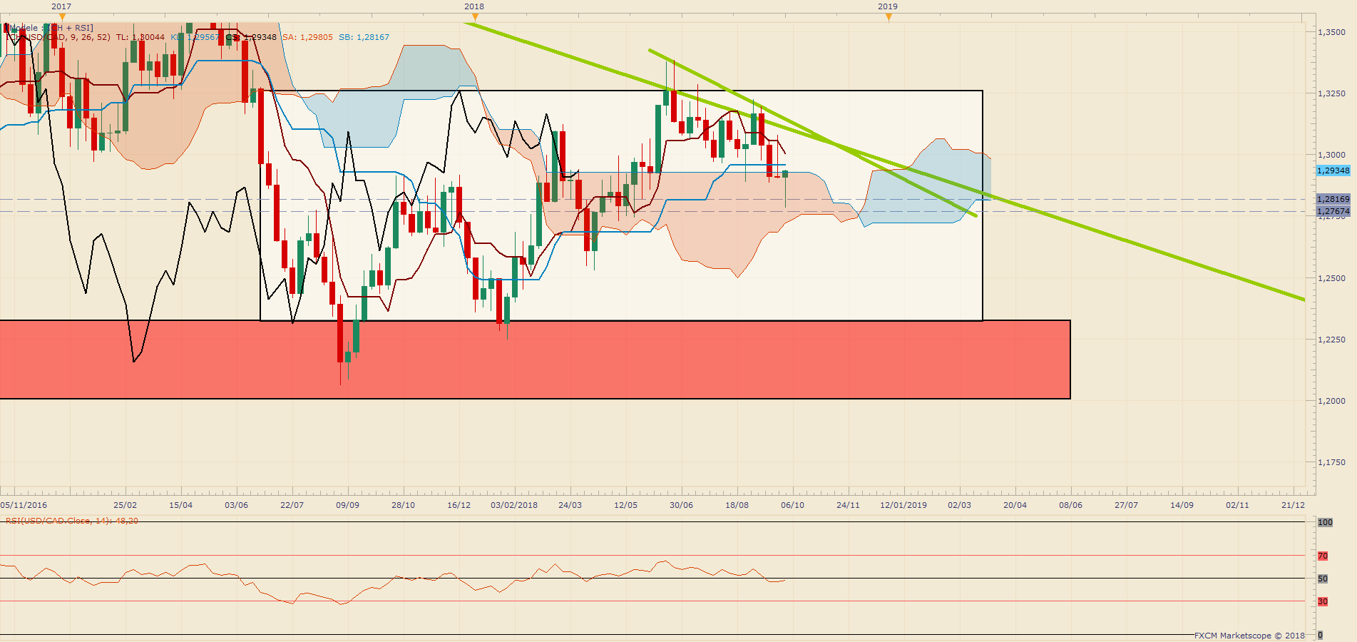Click the 22/07 date axis label
The height and width of the screenshot is (642, 1357).
292,505
